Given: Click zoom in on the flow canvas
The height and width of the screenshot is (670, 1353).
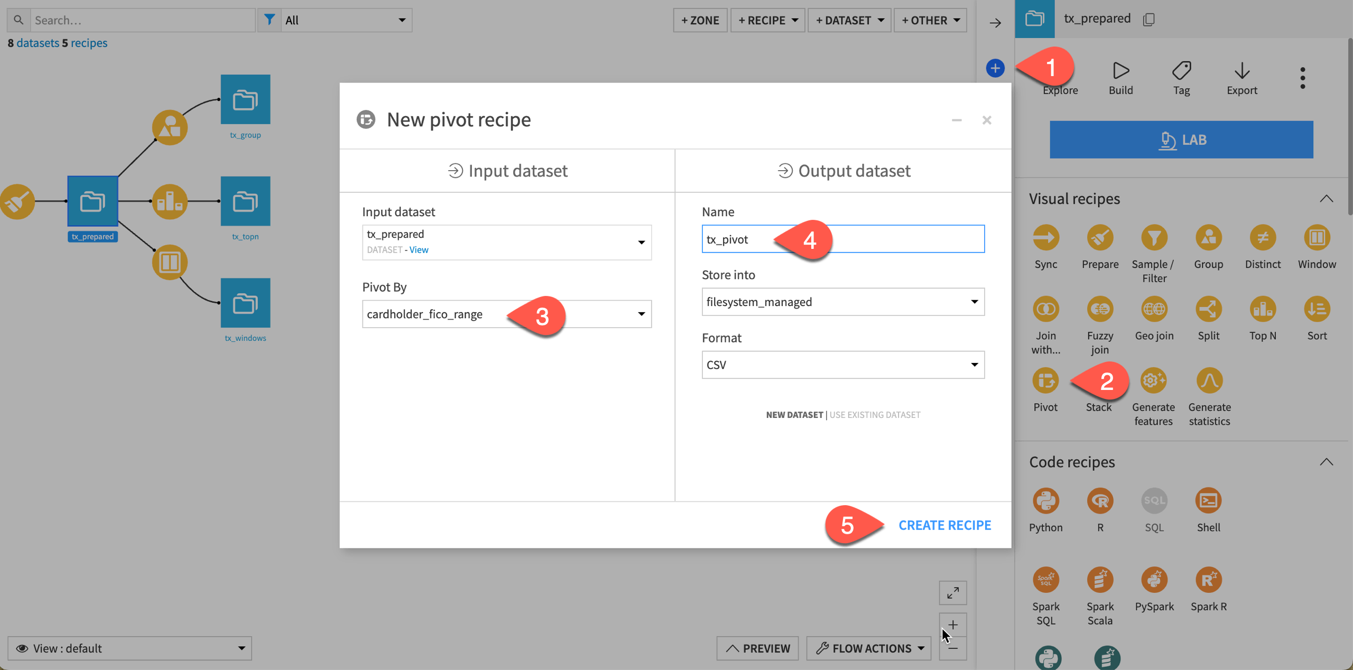Looking at the screenshot, I should point(953,625).
